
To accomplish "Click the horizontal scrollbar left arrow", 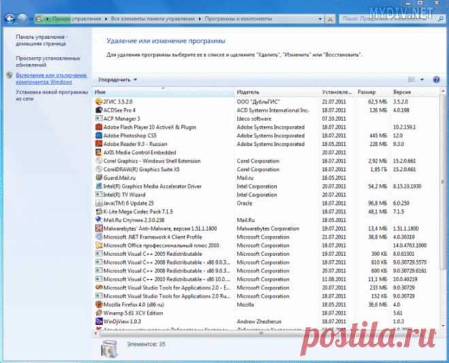I will coord(96,333).
